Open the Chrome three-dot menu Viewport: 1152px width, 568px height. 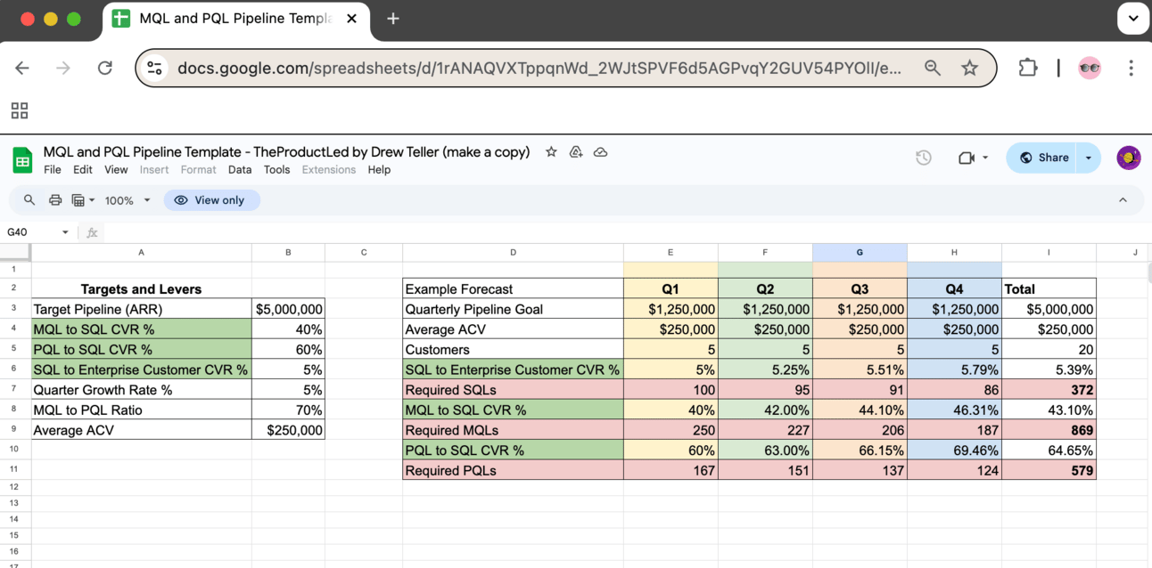tap(1131, 68)
